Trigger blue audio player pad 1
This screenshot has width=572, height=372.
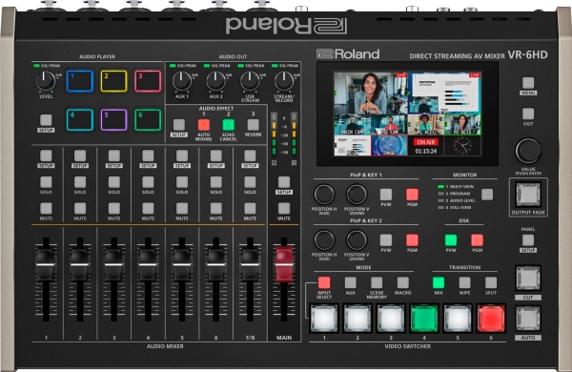point(80,81)
